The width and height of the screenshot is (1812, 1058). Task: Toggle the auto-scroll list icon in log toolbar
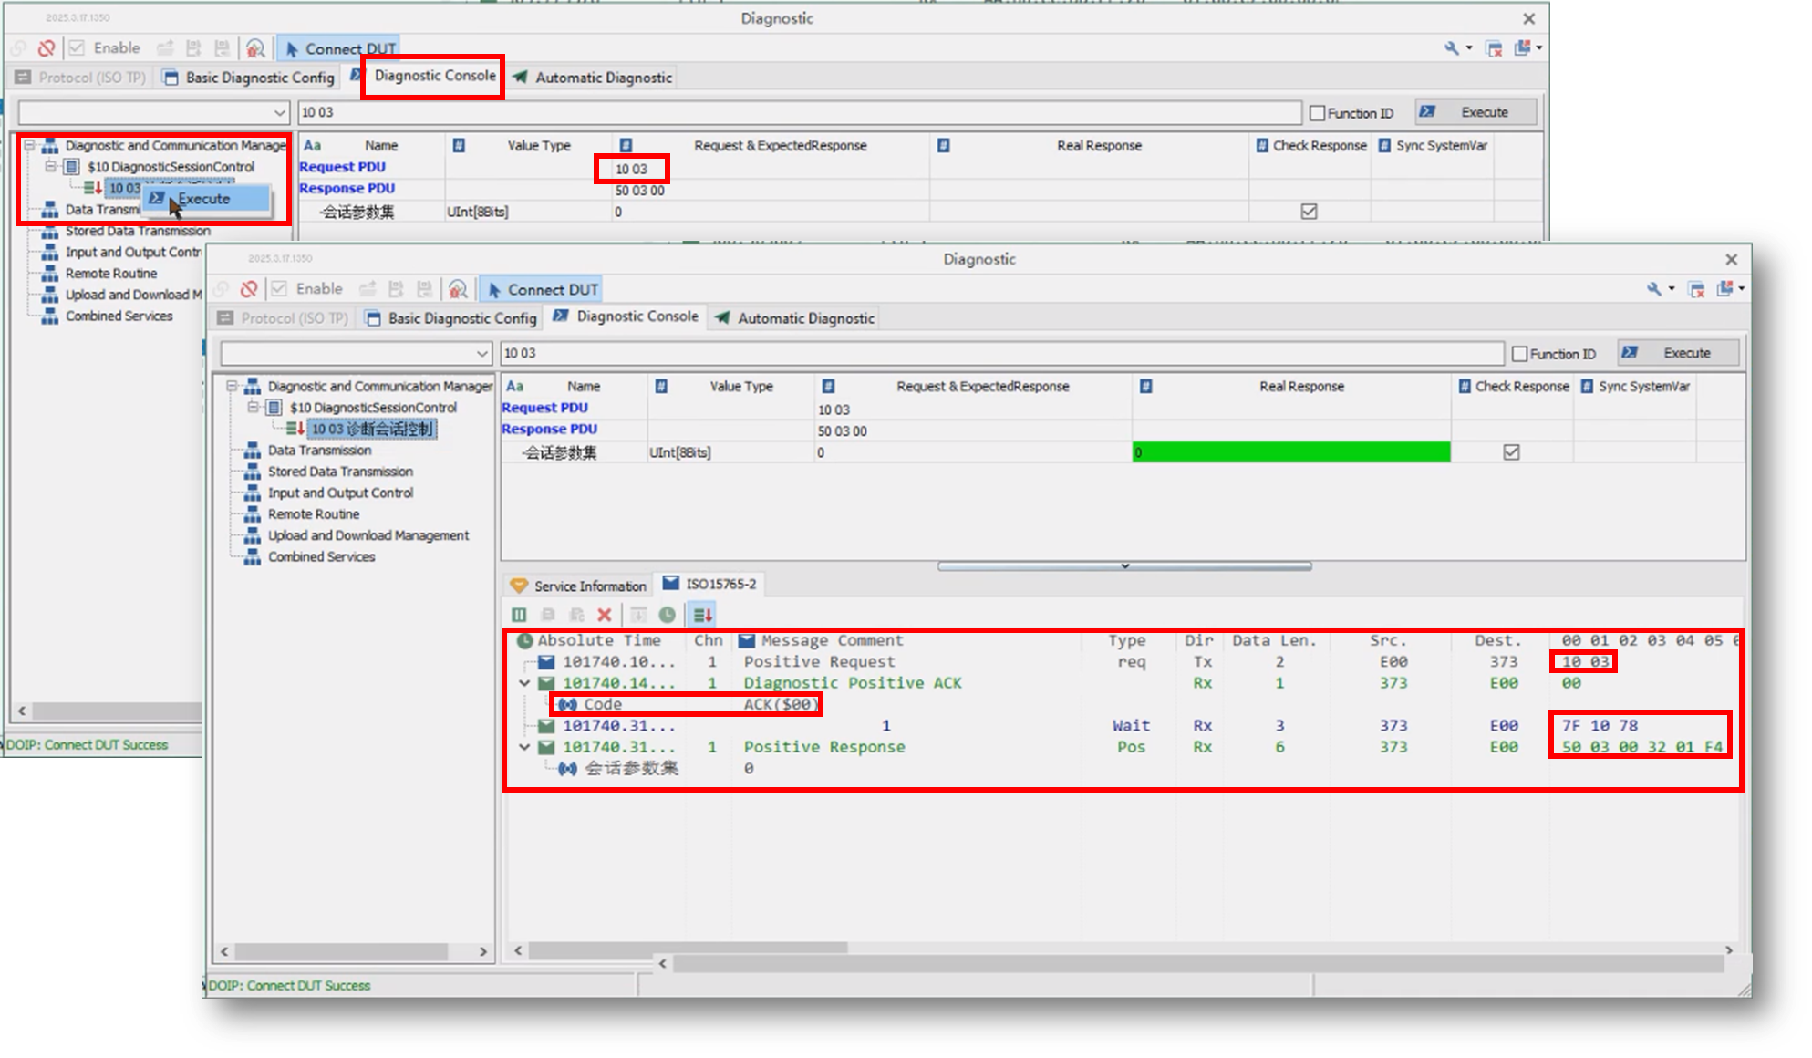coord(702,615)
